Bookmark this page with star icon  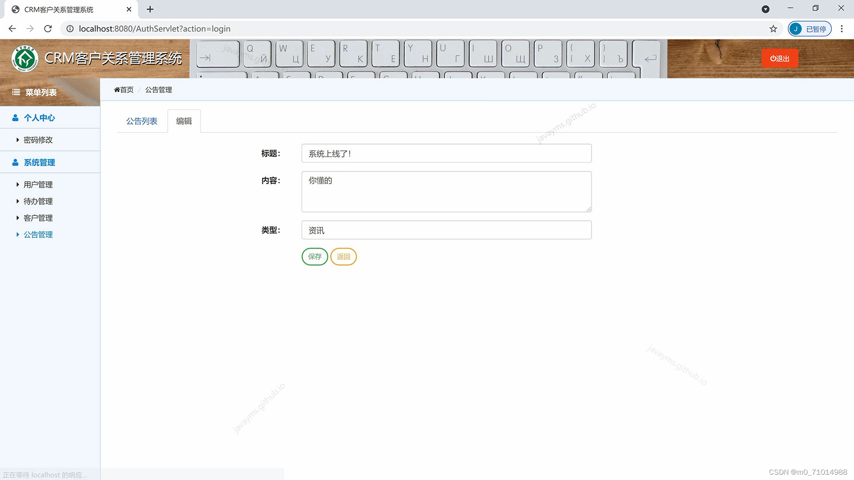click(773, 29)
